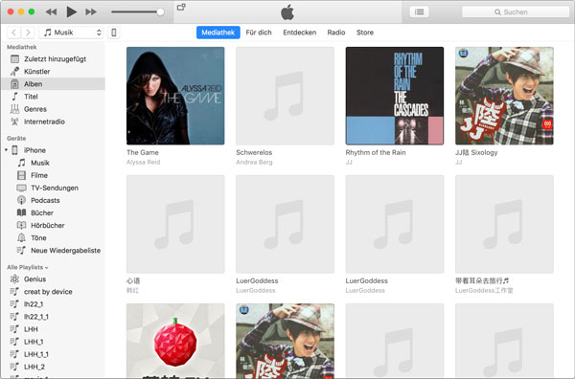This screenshot has height=379, width=575.
Task: Open the creat by device playlist
Action: 53,292
